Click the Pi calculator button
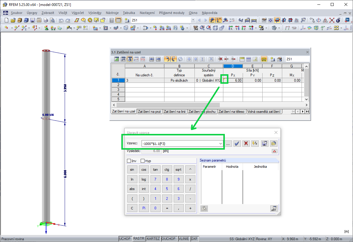Image resolution: width=353 pixels, height=242 pixels. tap(144, 208)
